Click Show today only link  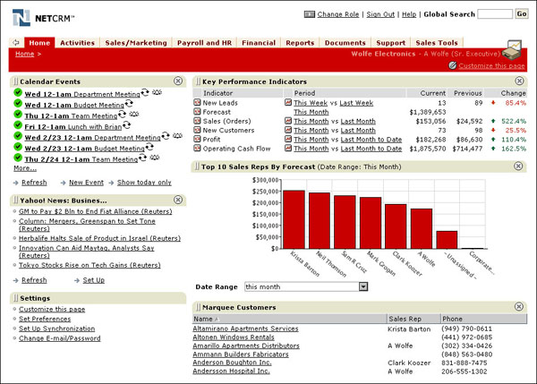(144, 183)
